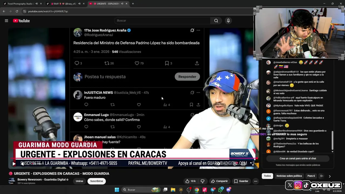This screenshot has height=194, width=345.
Task: Open the three-dot more actions next to Guardar
Action: 256,181
